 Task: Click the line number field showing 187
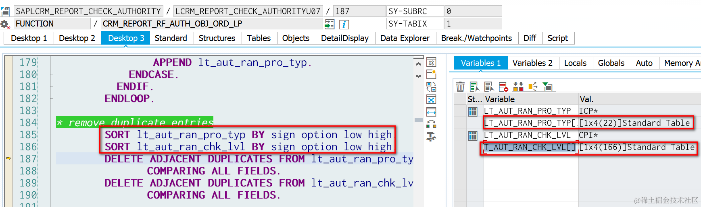[359, 11]
